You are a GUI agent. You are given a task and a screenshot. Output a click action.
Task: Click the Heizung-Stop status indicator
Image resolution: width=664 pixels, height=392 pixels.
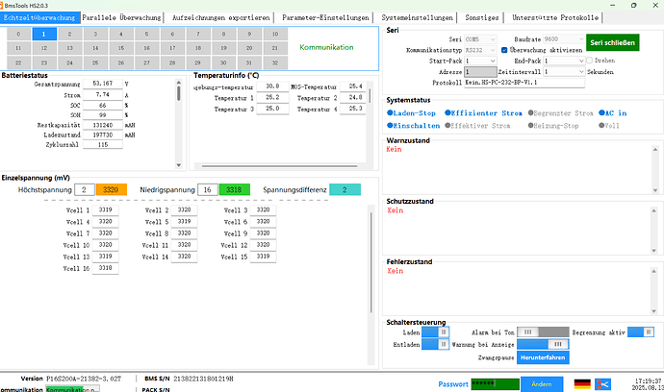[553, 126]
